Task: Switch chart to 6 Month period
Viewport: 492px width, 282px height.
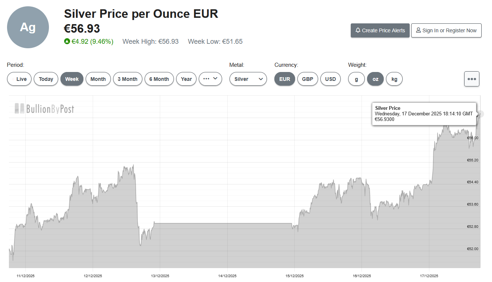Action: tap(159, 79)
